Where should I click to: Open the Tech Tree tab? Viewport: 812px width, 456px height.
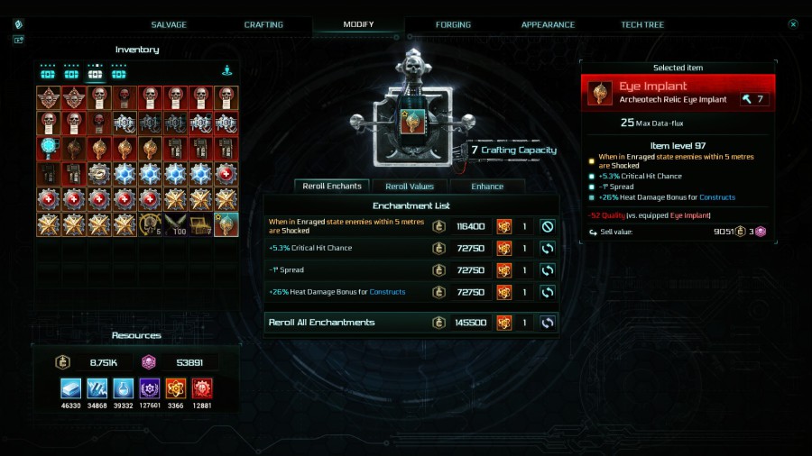coord(642,25)
